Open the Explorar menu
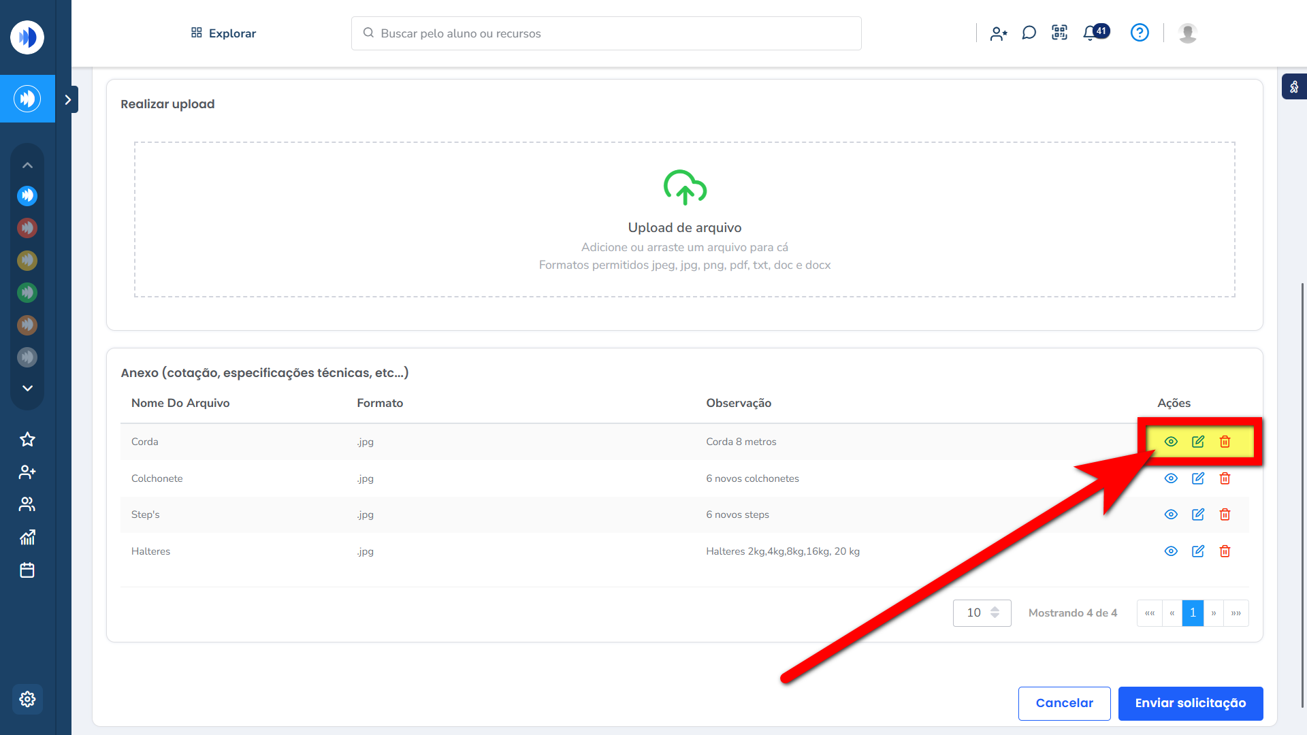The image size is (1307, 735). pyautogui.click(x=223, y=33)
